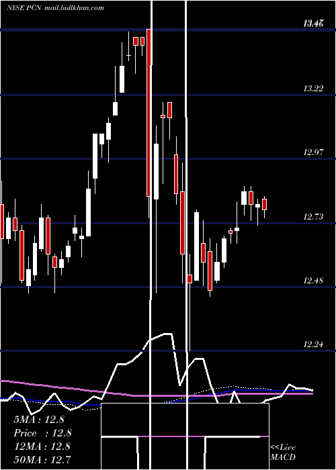Click the 12.97 price axis label
The image size is (336, 470).
tap(313, 152)
